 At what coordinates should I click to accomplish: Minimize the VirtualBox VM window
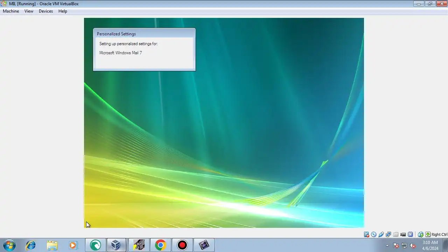[x=419, y=3]
